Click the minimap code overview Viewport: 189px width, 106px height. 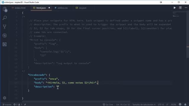point(179,14)
